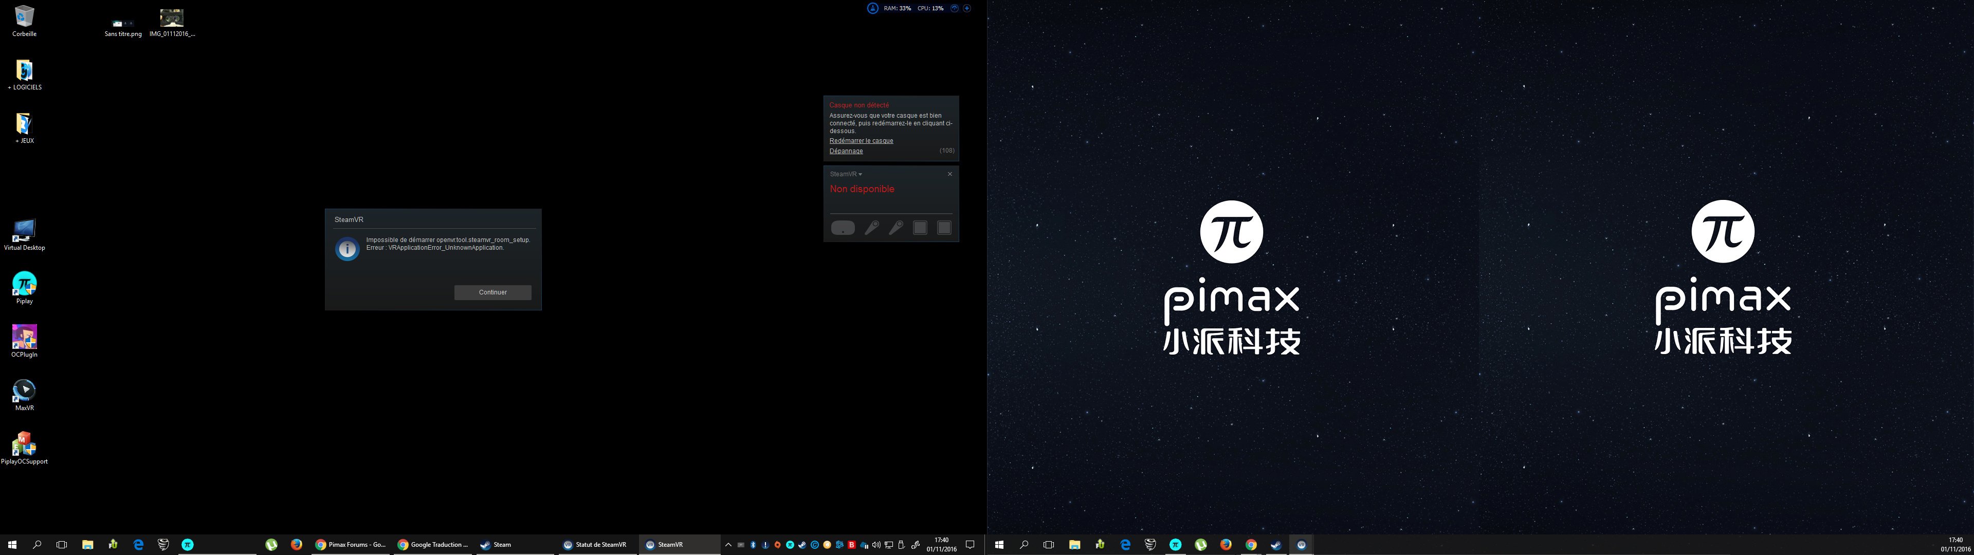1974x555 pixels.
Task: Launch Virtual Desktop from the desktop
Action: [x=25, y=235]
